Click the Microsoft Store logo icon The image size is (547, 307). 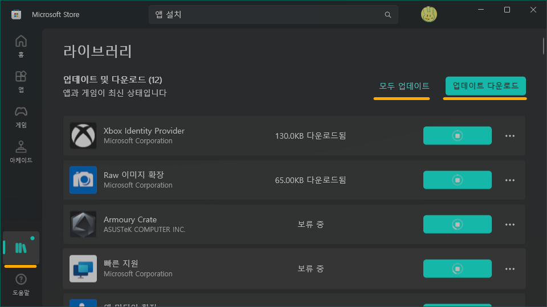[16, 15]
